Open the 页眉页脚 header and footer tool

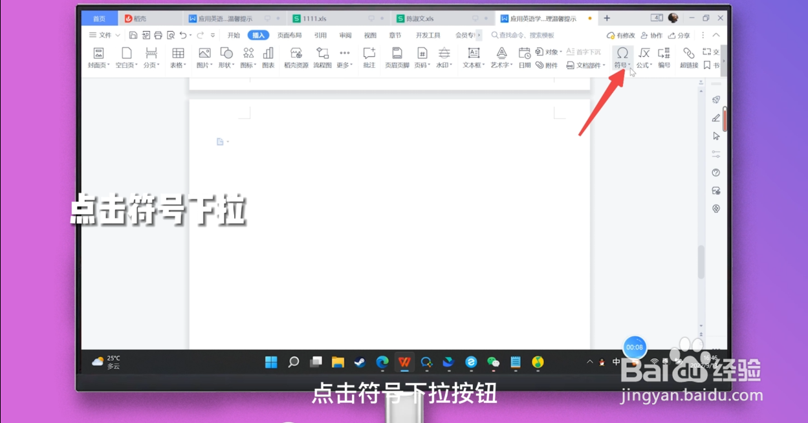click(396, 55)
